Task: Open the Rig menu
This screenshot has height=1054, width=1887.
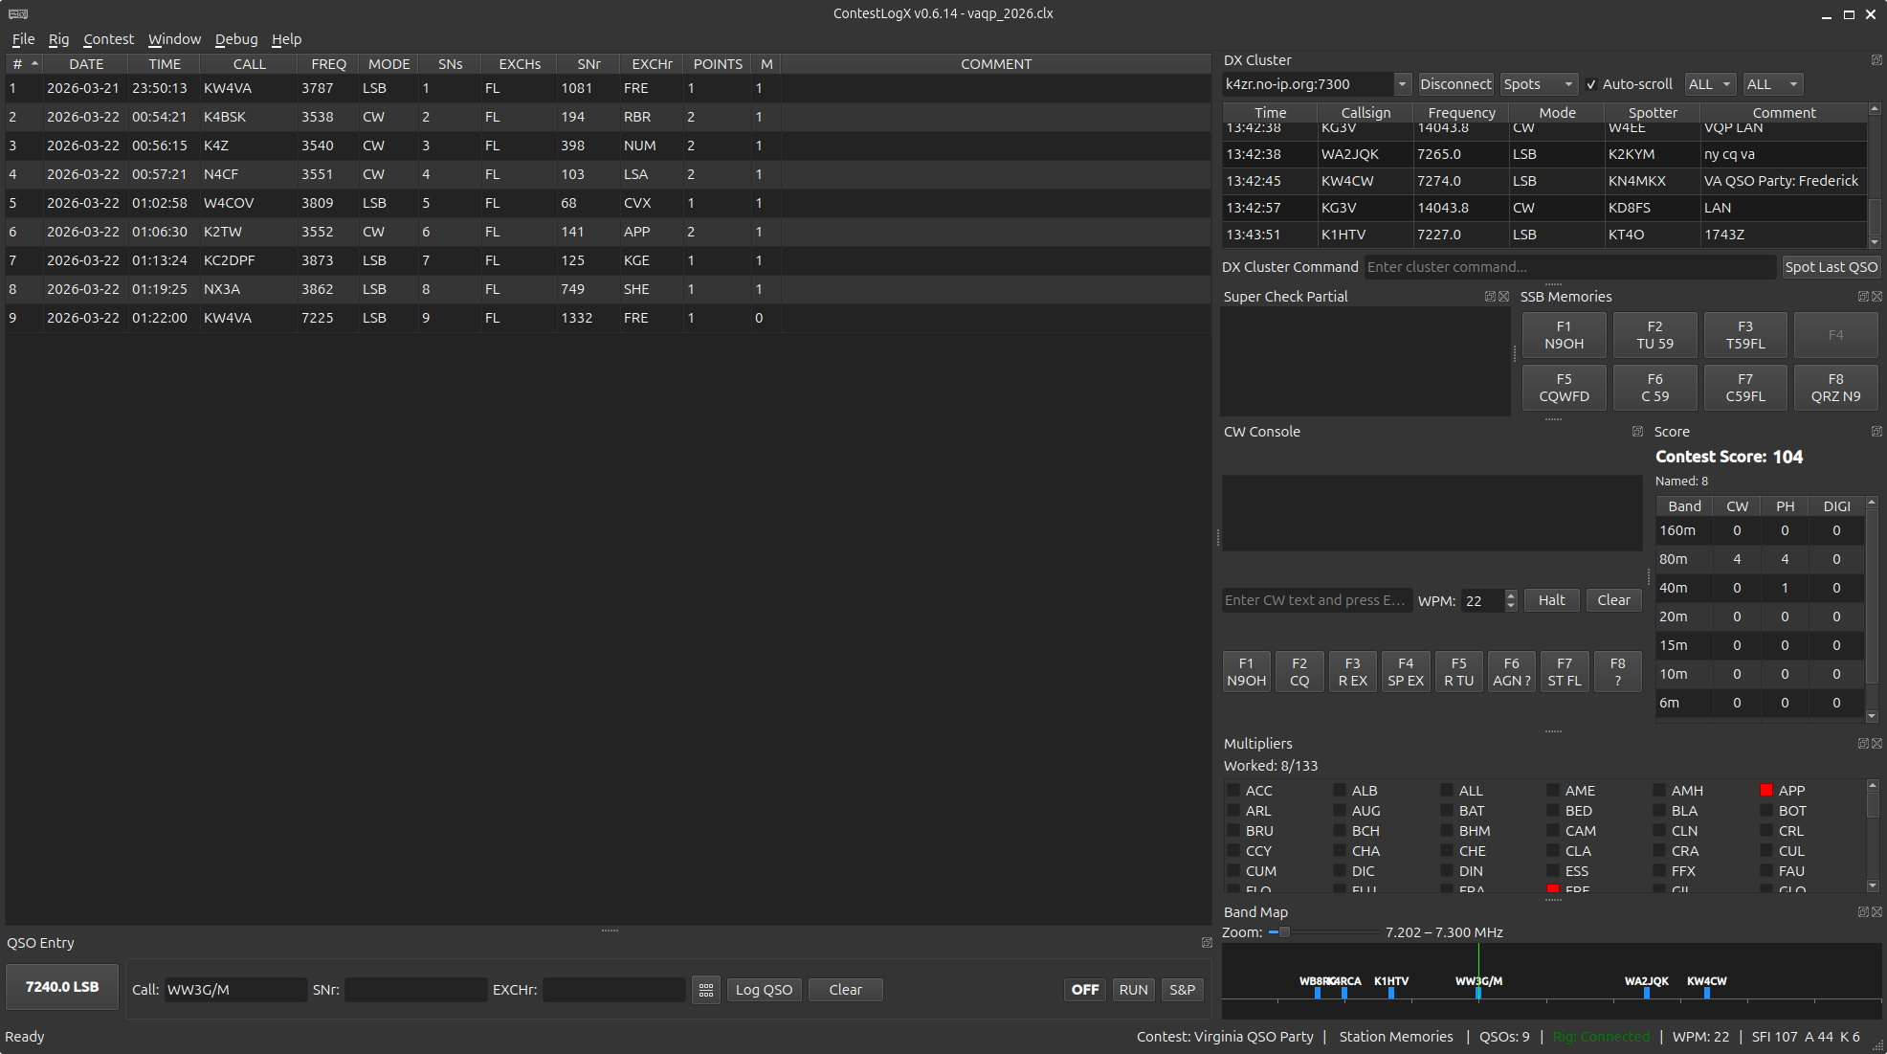Action: 58,39
